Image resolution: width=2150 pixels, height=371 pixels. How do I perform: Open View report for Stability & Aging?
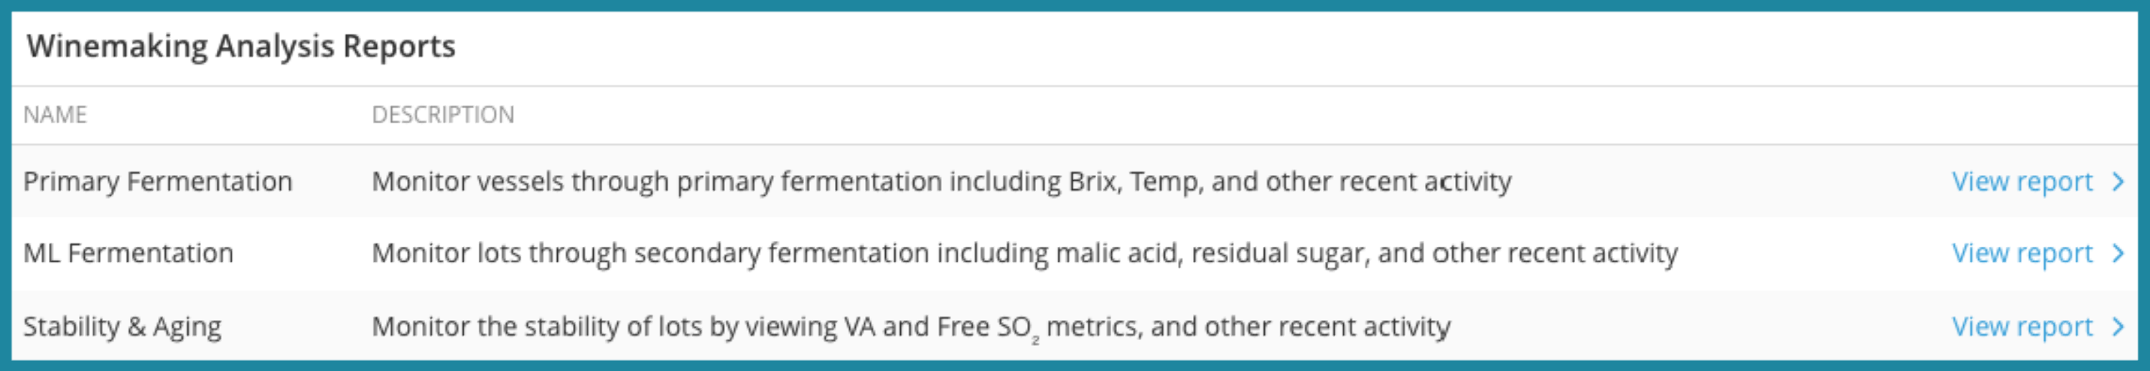point(2022,327)
